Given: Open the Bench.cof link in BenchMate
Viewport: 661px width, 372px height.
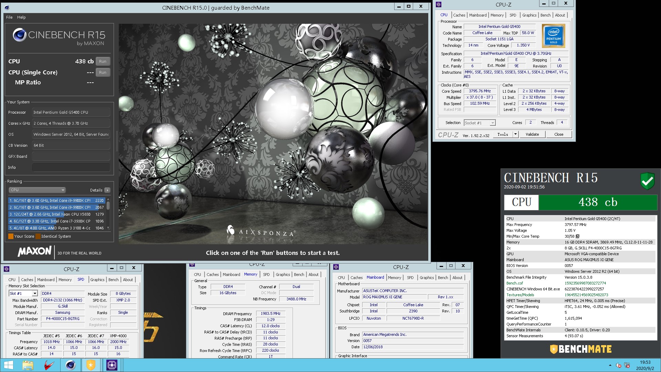Looking at the screenshot, I should click(514, 283).
